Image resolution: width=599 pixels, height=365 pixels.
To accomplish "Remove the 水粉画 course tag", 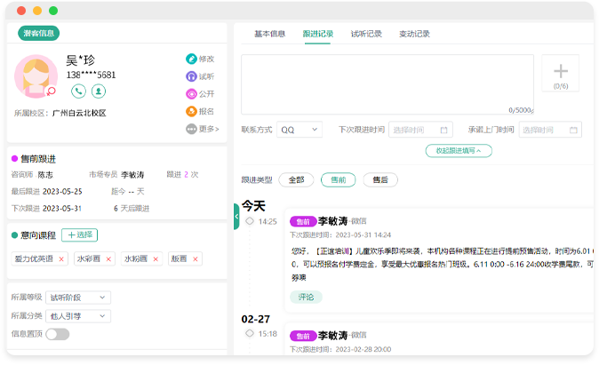I will [x=156, y=258].
